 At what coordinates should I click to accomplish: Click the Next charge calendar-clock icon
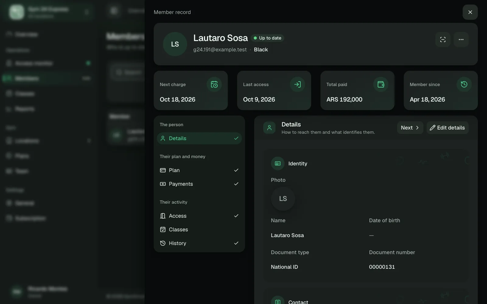tap(214, 85)
